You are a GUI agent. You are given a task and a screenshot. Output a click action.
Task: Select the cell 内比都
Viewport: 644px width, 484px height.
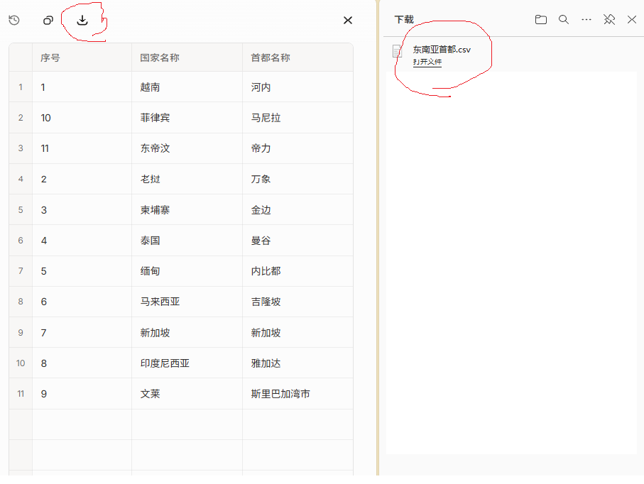[x=298, y=271]
